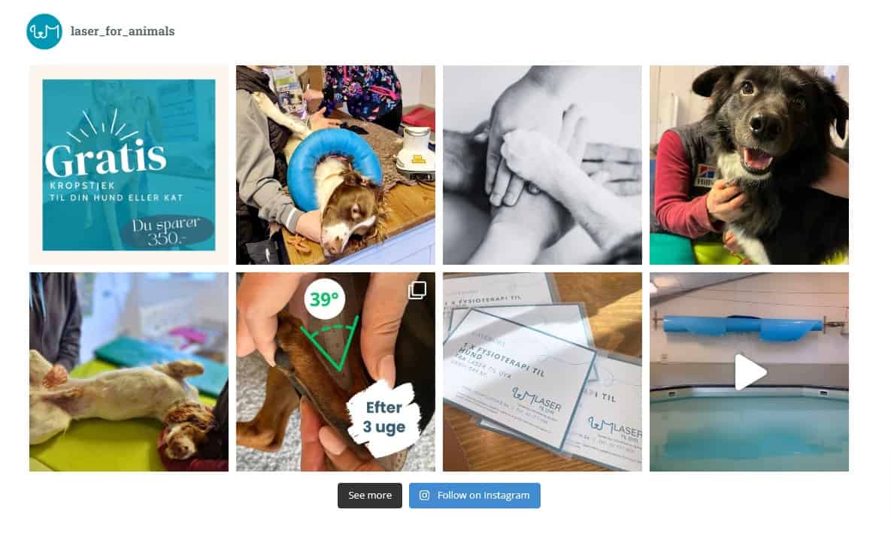Open the laser_for_animals username link
The height and width of the screenshot is (537, 891).
[122, 32]
